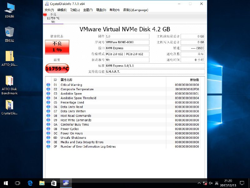Launch Microsoft Edge from the taskbar
The width and height of the screenshot is (250, 188).
pos(30,183)
